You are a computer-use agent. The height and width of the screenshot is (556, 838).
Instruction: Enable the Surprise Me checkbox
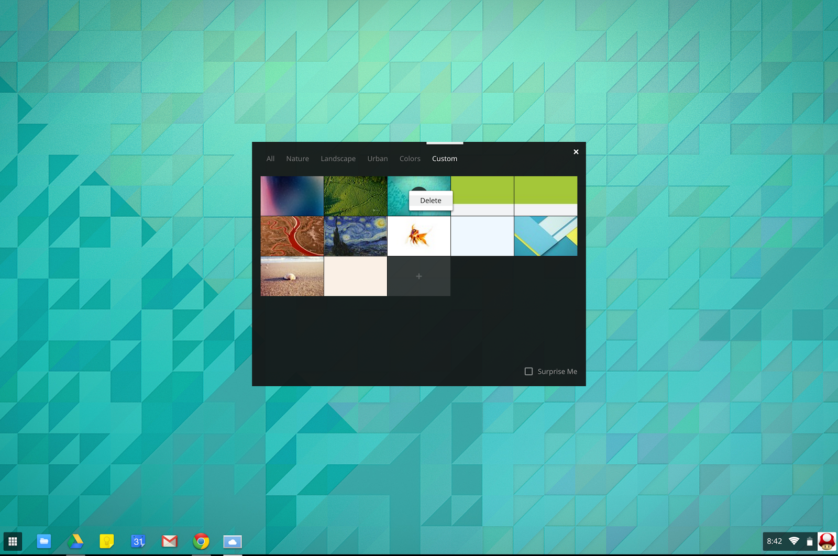(x=528, y=371)
